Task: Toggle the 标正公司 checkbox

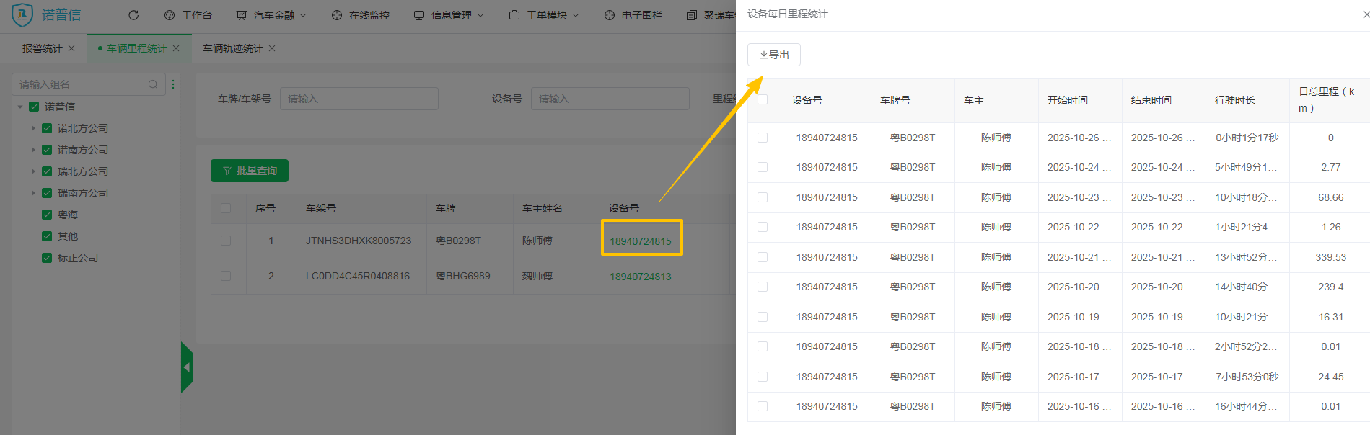Action: pyautogui.click(x=47, y=258)
